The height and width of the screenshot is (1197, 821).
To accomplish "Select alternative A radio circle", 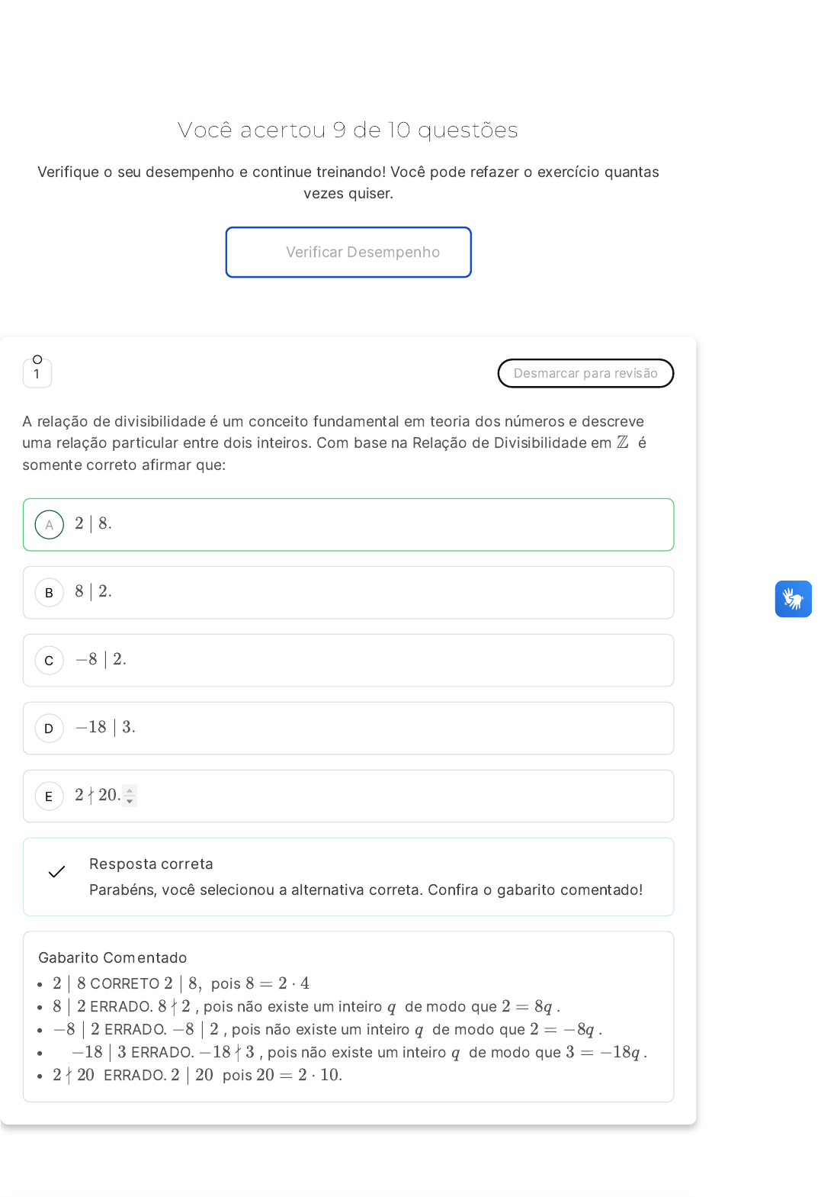I will pyautogui.click(x=50, y=524).
